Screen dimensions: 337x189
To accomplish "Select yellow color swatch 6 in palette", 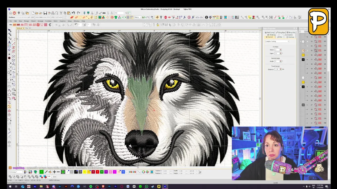I will 85,172.
